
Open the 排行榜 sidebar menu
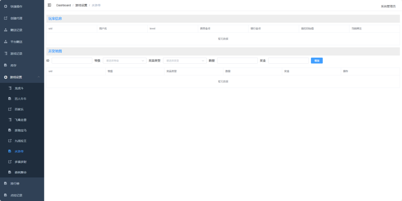pyautogui.click(x=22, y=184)
